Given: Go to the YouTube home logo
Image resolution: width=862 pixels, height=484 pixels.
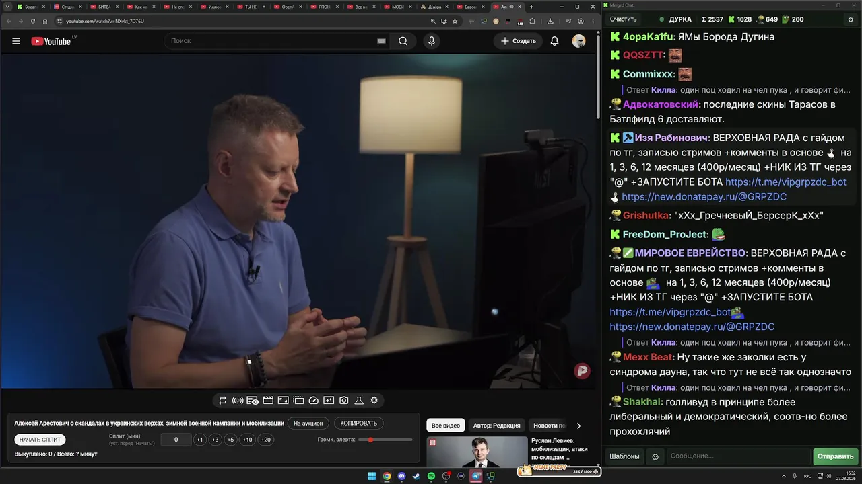Looking at the screenshot, I should 51,41.
